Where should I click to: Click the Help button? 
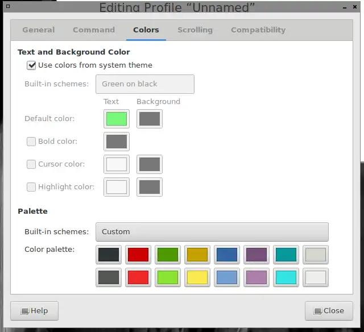pyautogui.click(x=34, y=311)
